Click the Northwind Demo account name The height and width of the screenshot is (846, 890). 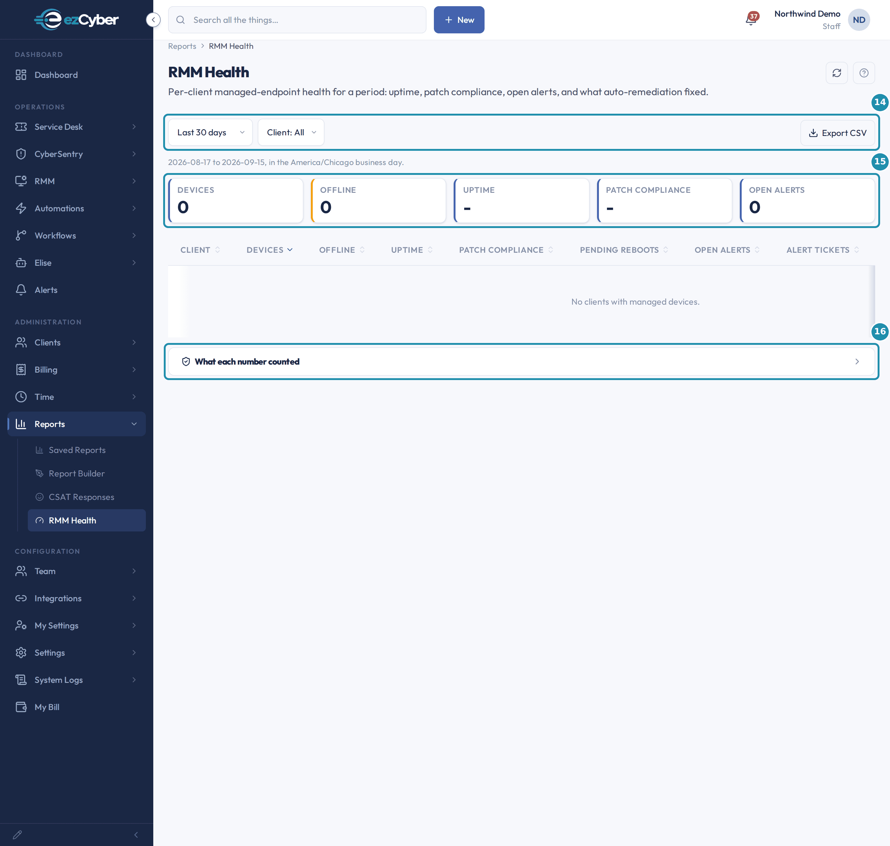[x=807, y=14]
